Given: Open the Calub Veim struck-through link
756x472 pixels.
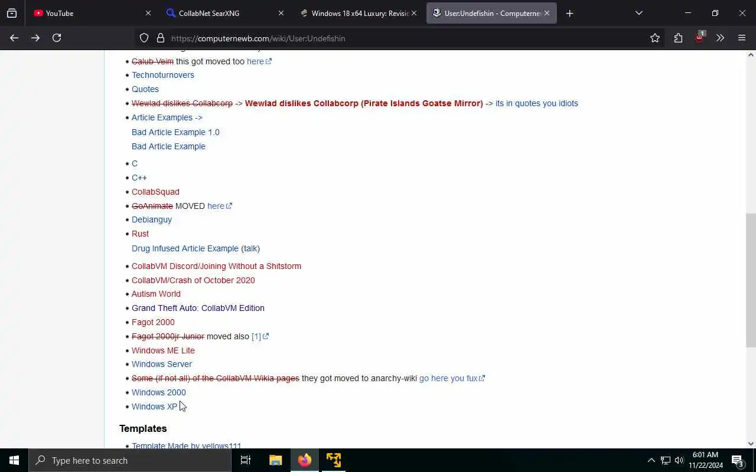Looking at the screenshot, I should [x=152, y=61].
